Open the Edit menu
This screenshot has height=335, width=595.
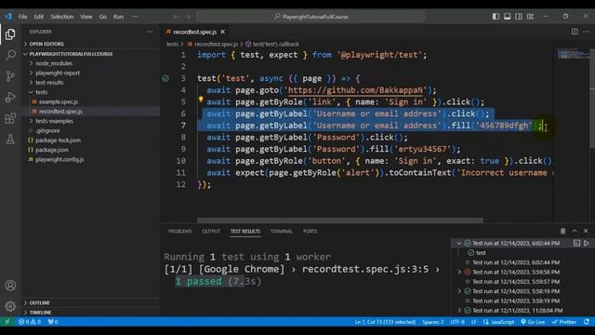click(x=39, y=17)
